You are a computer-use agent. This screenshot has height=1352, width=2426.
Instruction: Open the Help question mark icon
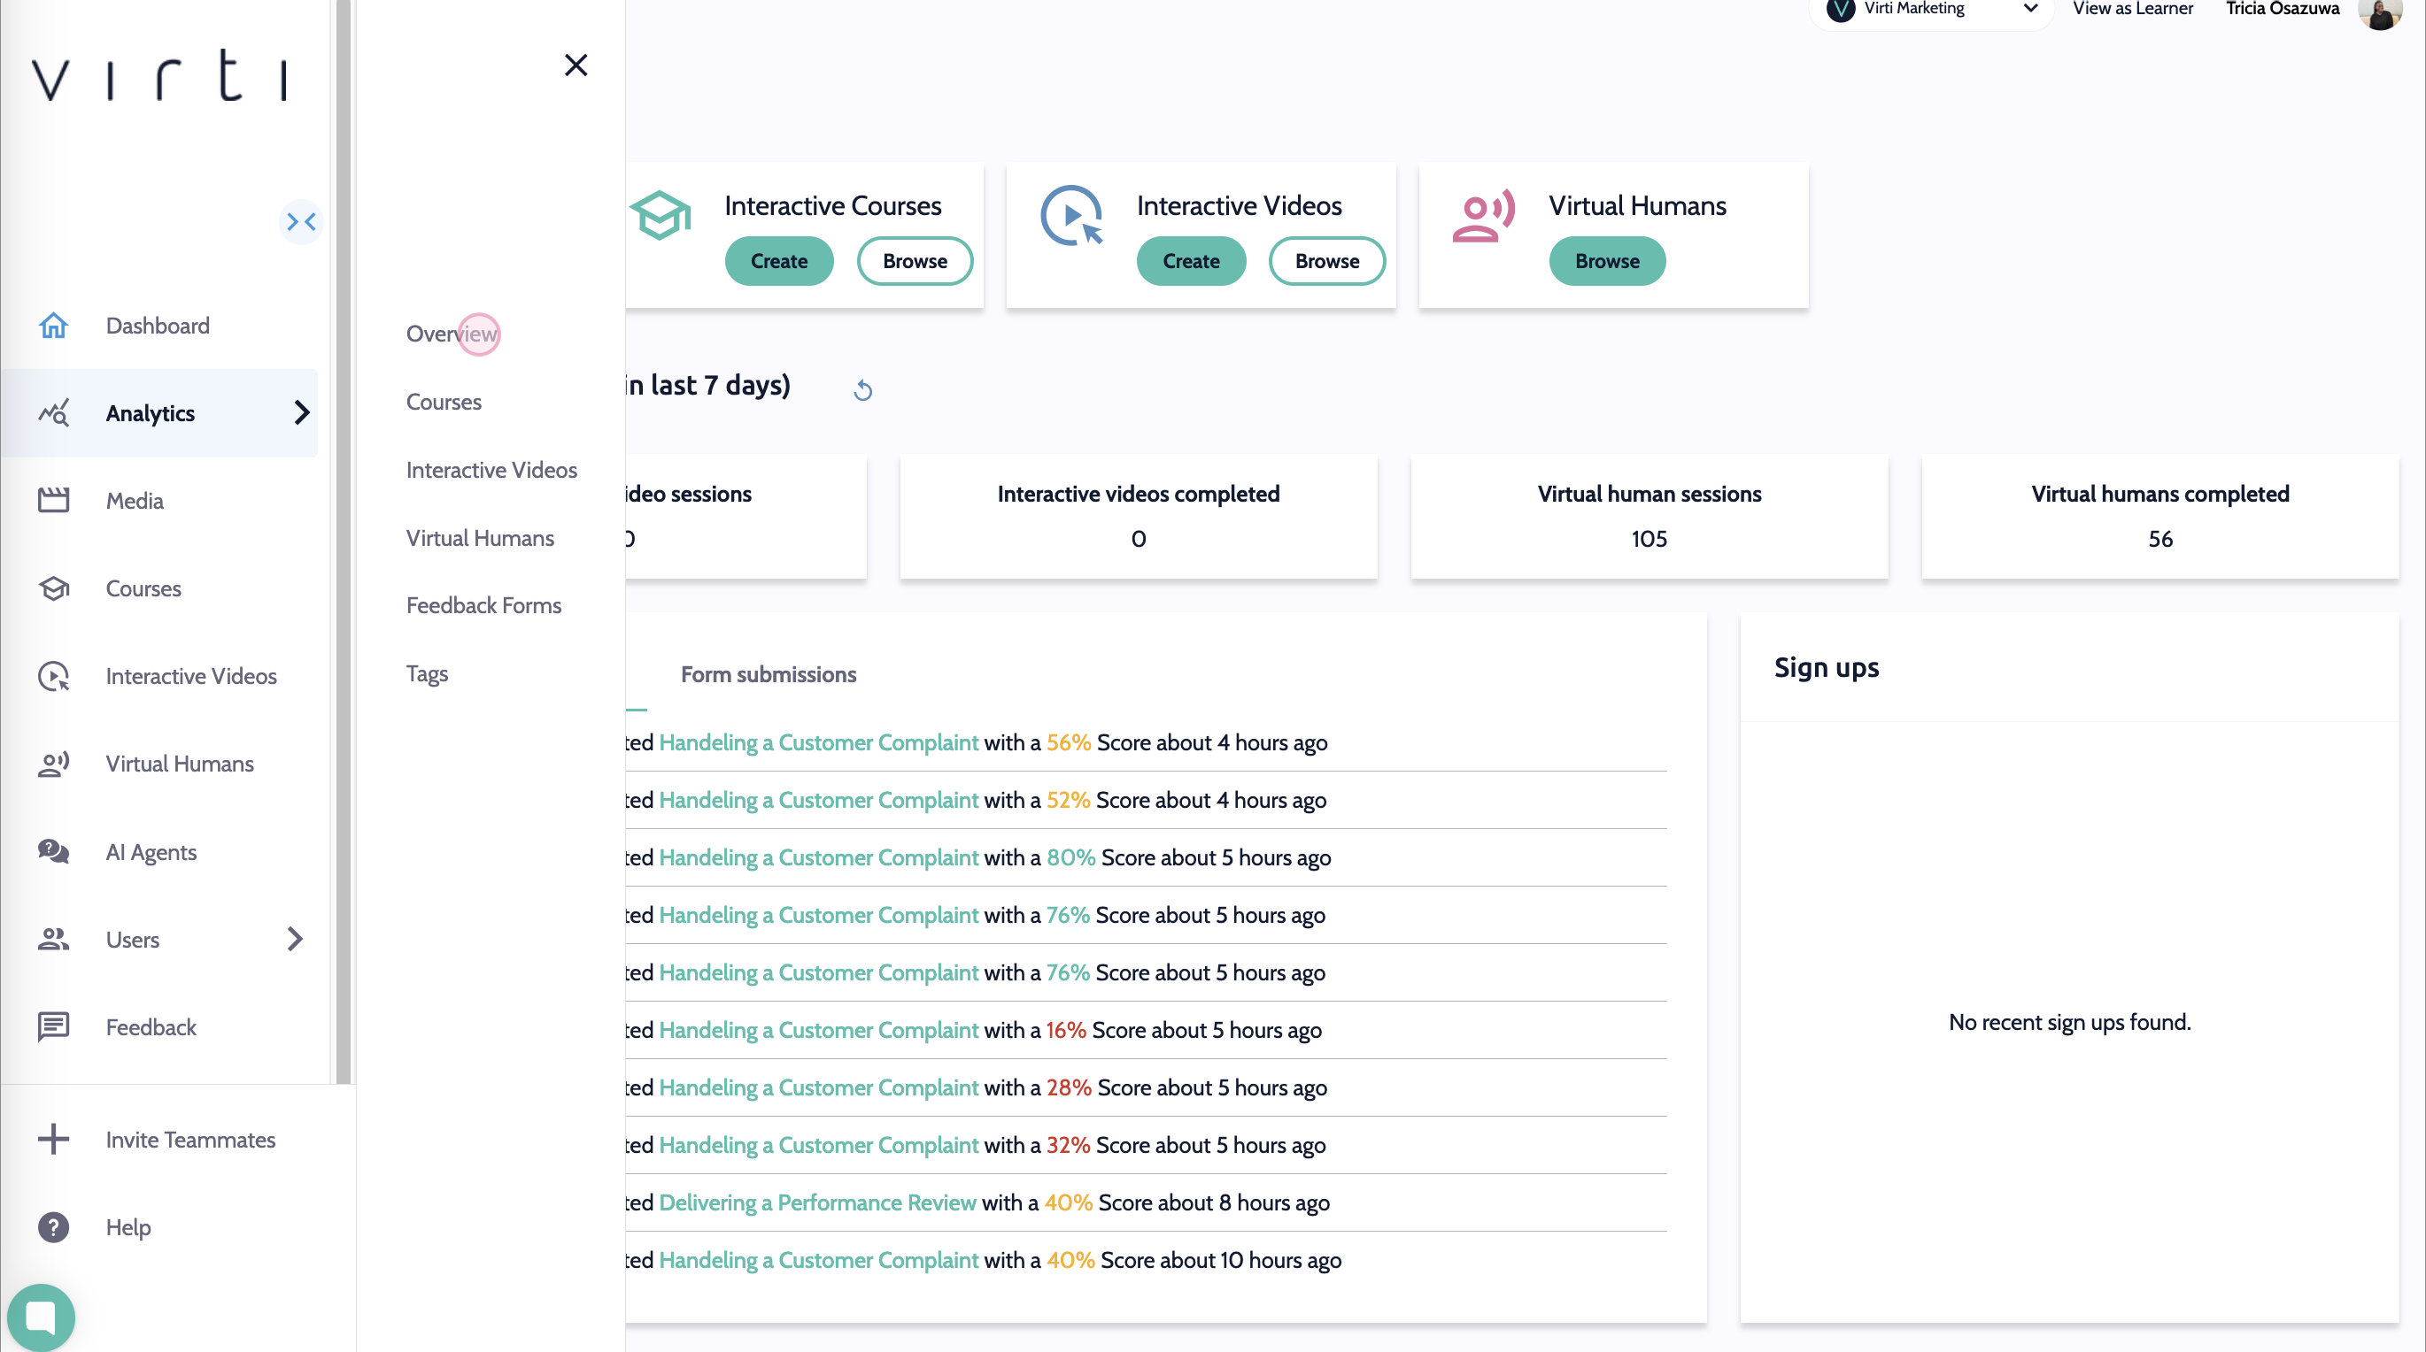point(54,1227)
